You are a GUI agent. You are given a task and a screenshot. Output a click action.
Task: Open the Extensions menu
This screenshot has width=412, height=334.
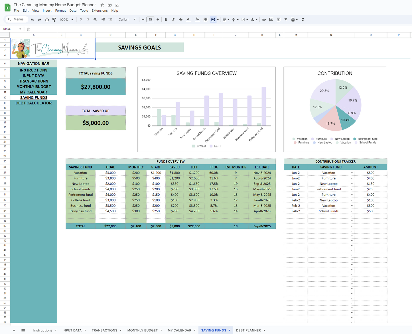(x=99, y=11)
